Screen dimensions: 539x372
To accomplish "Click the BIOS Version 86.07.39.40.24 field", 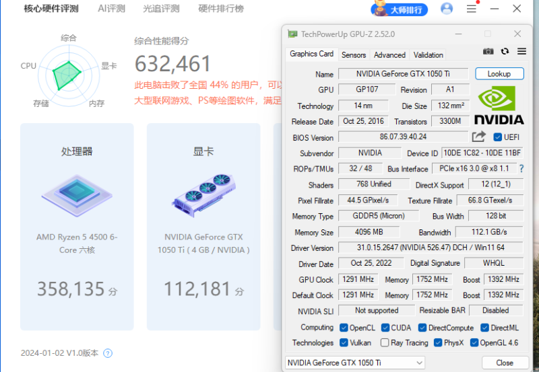I will 403,137.
